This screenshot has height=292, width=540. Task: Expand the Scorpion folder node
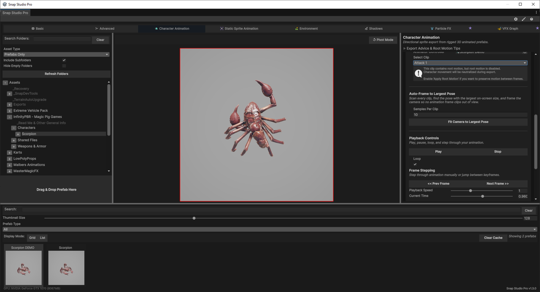coord(18,134)
